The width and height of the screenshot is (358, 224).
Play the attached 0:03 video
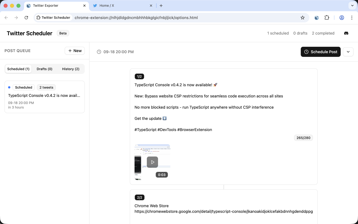coord(152,162)
